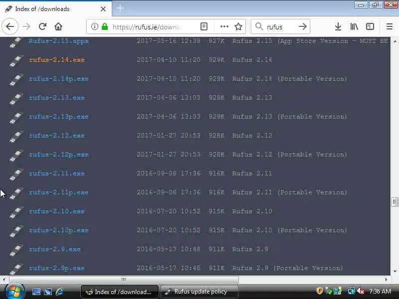Click the forward navigation arrow
399x299 pixels.
(26, 26)
